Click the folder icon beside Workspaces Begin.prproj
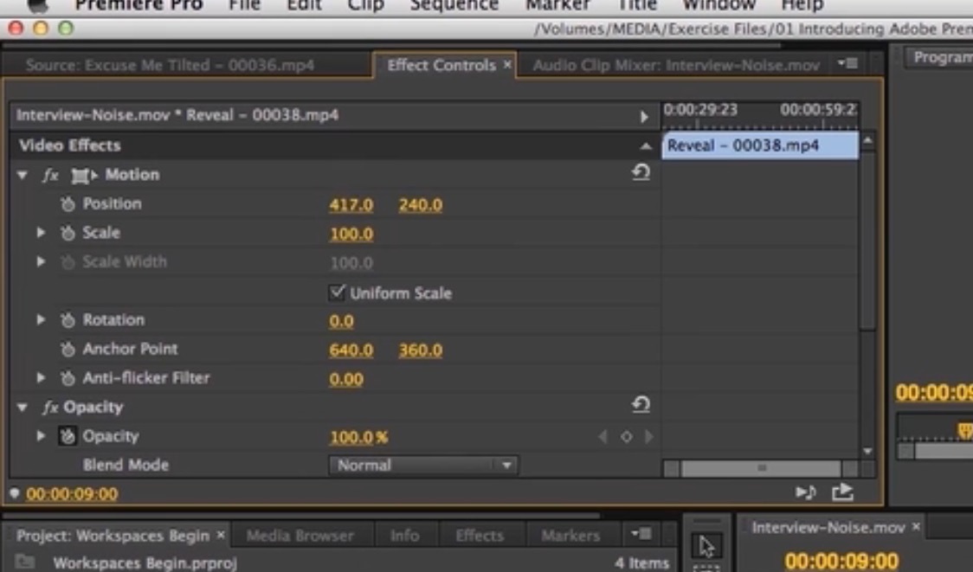Screen dimensions: 973x572 [x=25, y=562]
